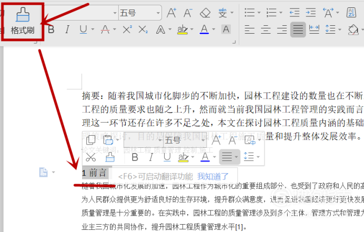Screen dimensions: 364x232
Task: Click the selected heading 1 前言
Action: (x=95, y=173)
